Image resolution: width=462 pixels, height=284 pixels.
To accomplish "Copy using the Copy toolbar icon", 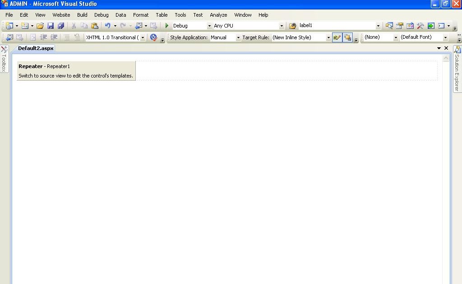I will [x=83, y=25].
